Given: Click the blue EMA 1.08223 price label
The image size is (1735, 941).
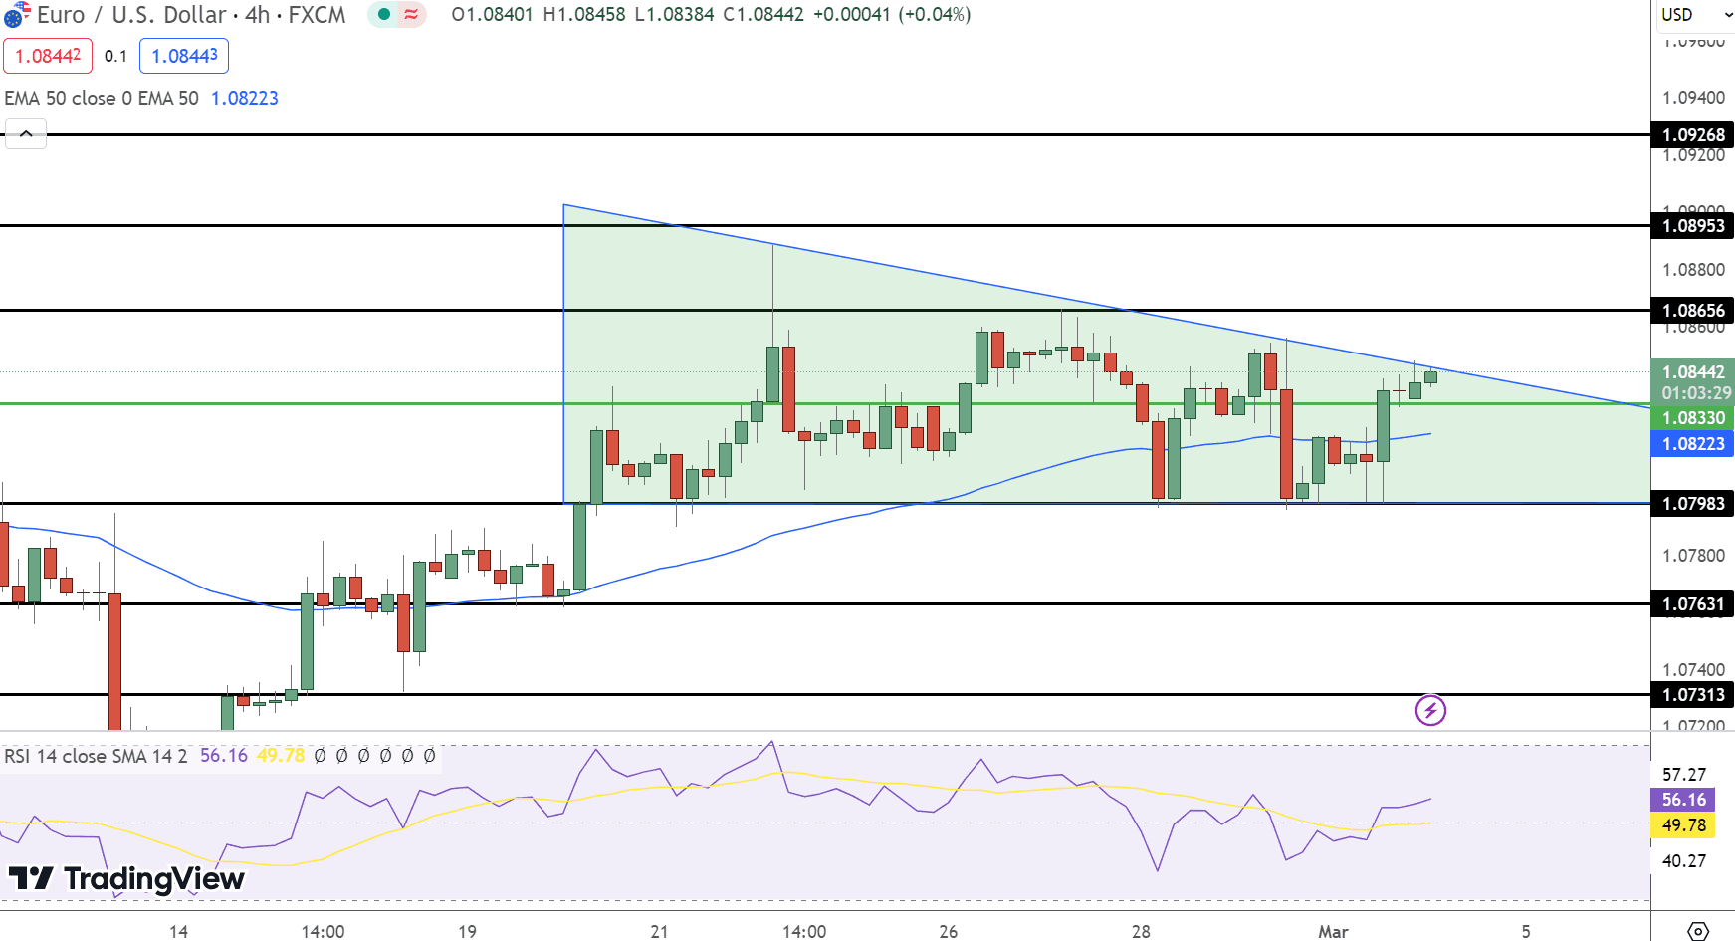Looking at the screenshot, I should pos(1693,444).
